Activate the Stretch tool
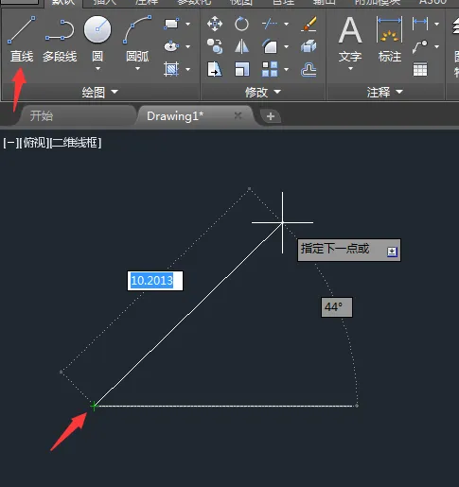The height and width of the screenshot is (487, 459). 215,69
